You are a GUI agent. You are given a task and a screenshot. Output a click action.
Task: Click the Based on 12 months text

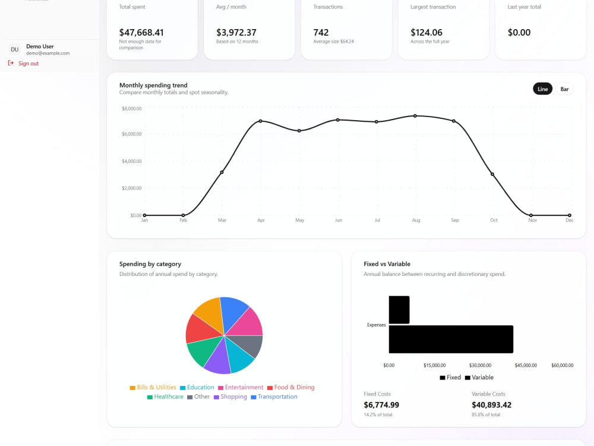pyautogui.click(x=237, y=42)
